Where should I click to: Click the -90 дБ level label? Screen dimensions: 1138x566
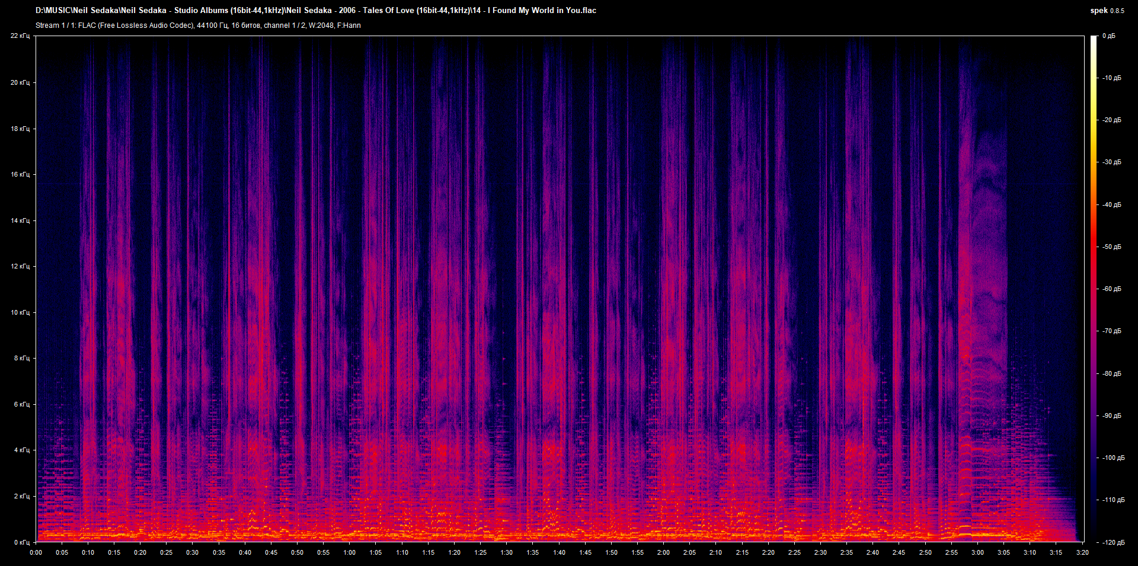[1111, 415]
